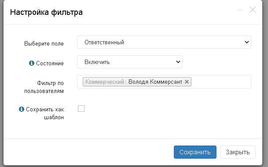This screenshot has height=167, width=268.
Task: Enable the Сохранить как шаблон checkbox
Action: tap(81, 109)
